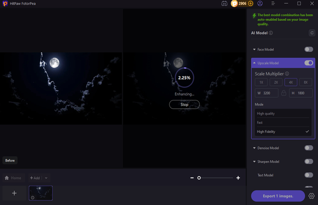
Task: Click the width input field
Action: [x=267, y=93]
